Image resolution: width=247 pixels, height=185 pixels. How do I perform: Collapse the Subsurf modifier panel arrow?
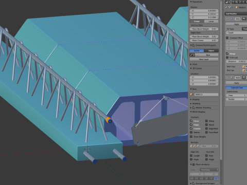coord(227,78)
